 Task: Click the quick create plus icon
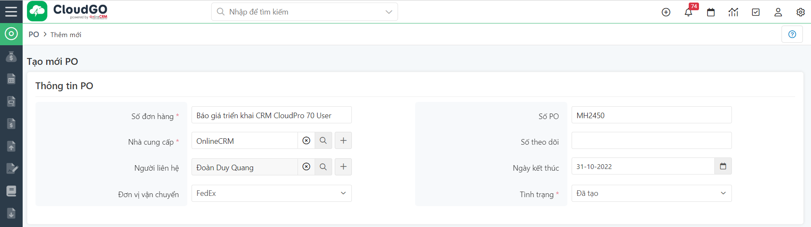(x=666, y=12)
